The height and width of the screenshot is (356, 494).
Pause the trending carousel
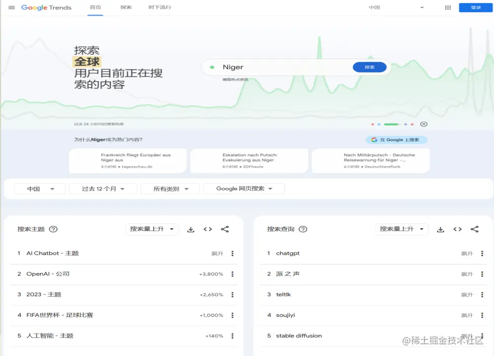[424, 124]
